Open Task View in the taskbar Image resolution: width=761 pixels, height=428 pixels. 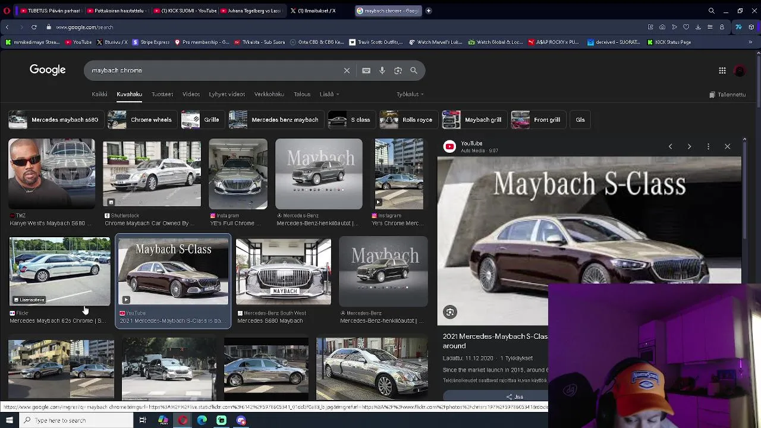[x=143, y=420]
